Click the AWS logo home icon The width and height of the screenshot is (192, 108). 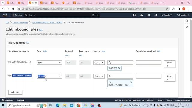point(5,15)
